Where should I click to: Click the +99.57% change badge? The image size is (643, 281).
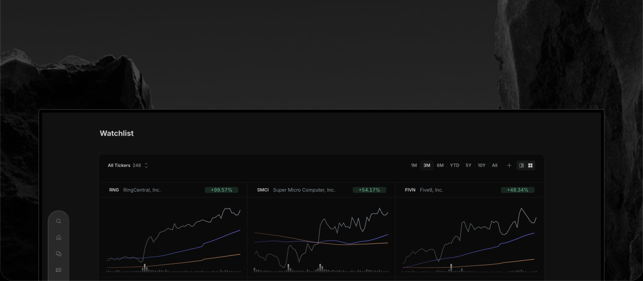pyautogui.click(x=221, y=190)
